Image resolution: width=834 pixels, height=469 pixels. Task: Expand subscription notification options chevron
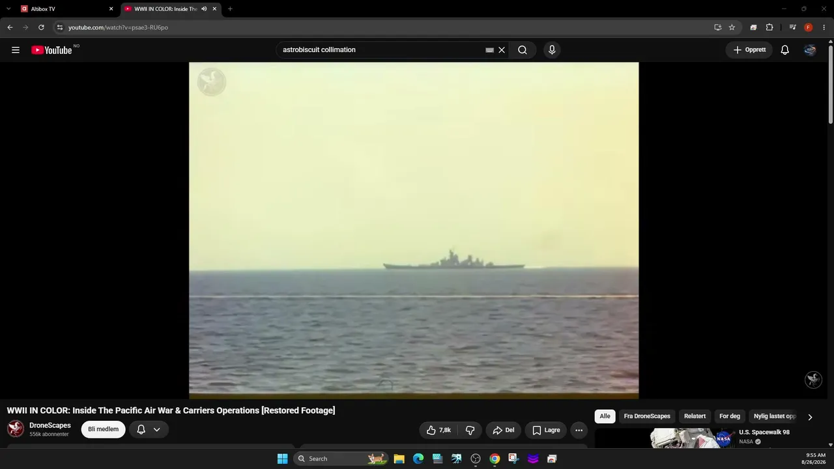pyautogui.click(x=156, y=429)
